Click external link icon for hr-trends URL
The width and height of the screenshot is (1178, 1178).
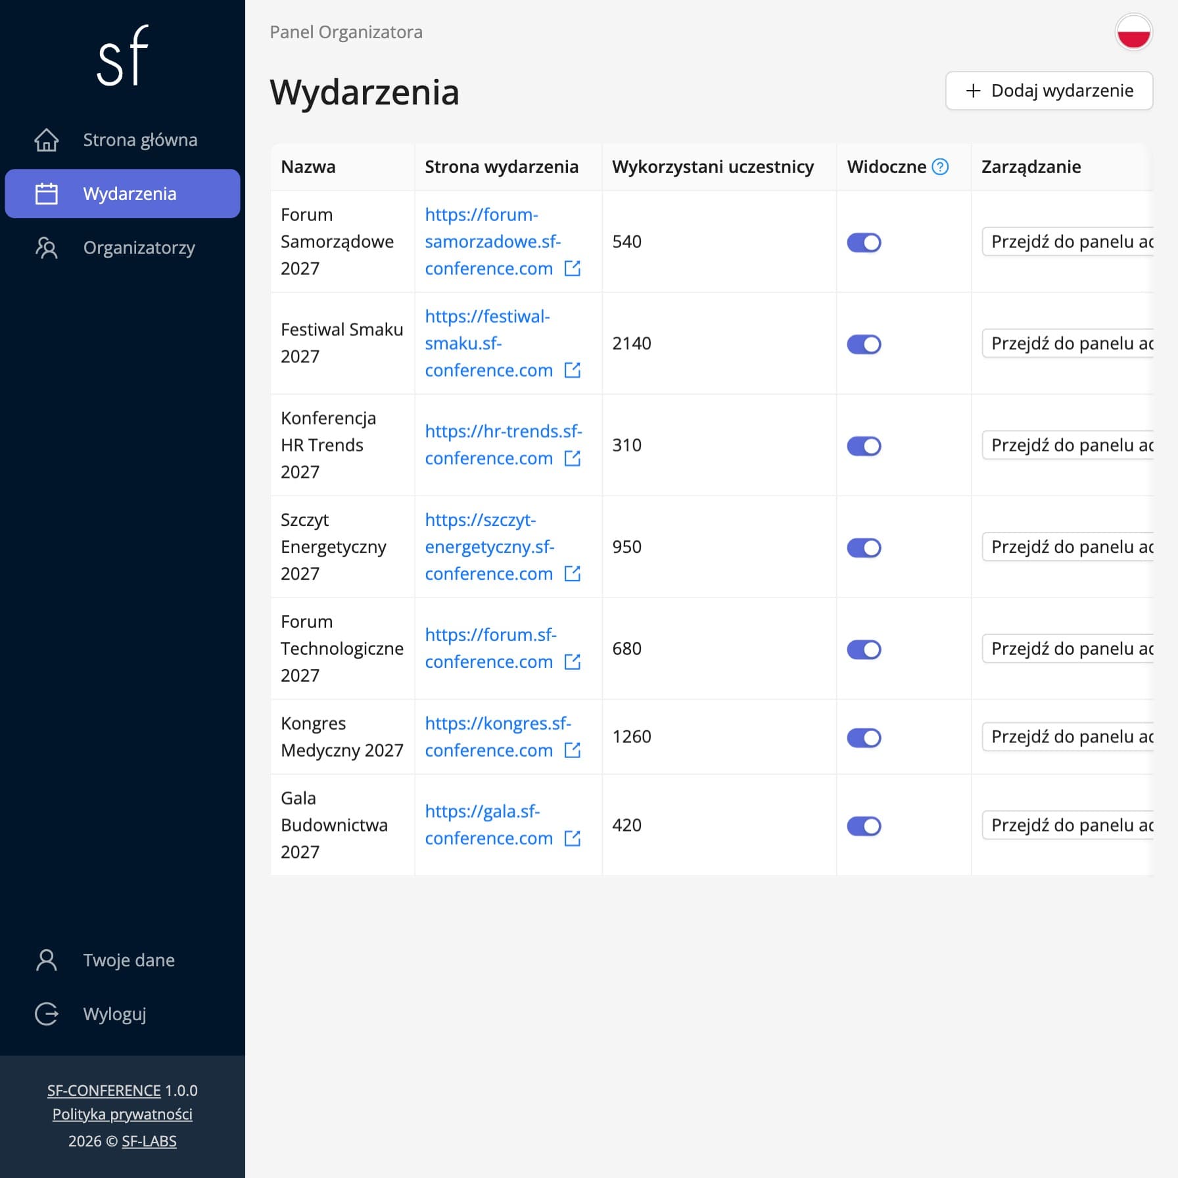[573, 458]
